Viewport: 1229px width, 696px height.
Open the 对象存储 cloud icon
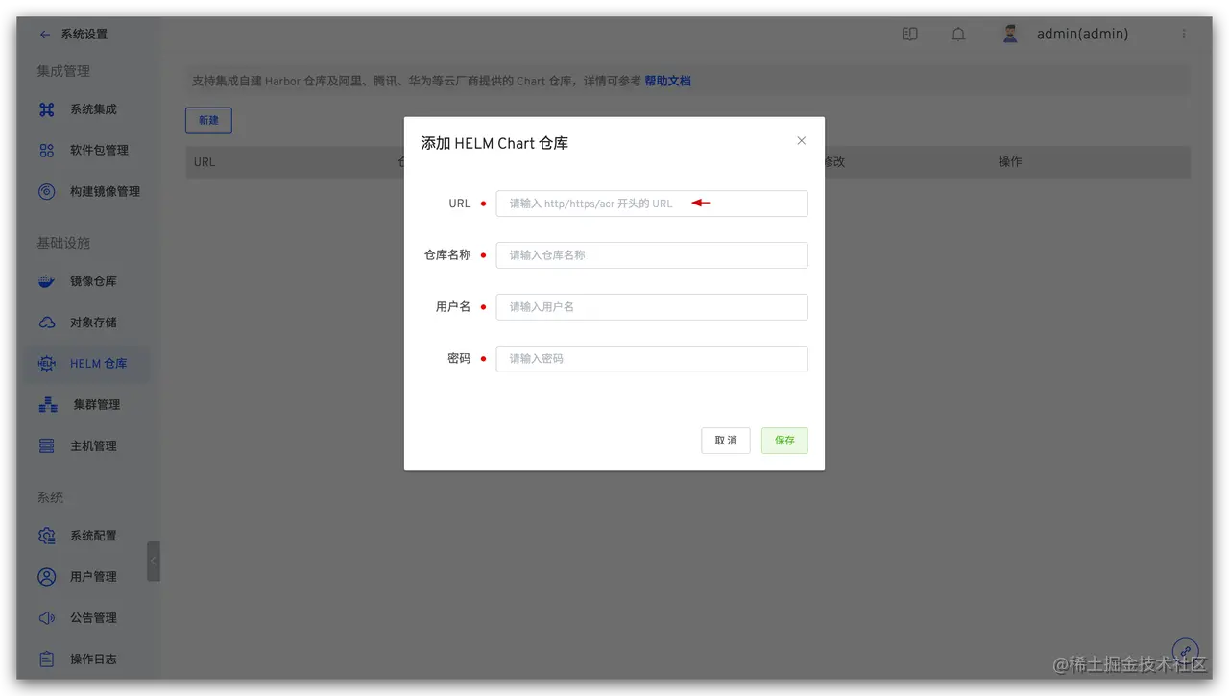[46, 323]
